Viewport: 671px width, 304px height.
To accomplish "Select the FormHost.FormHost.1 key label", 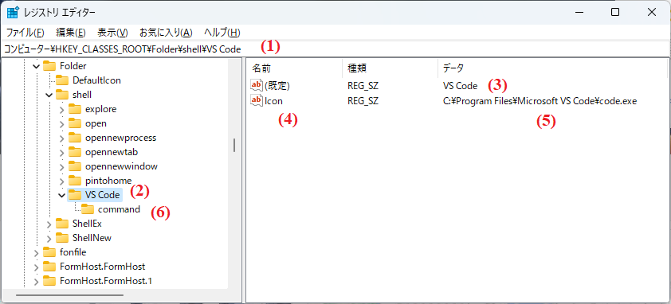I will click(x=106, y=281).
